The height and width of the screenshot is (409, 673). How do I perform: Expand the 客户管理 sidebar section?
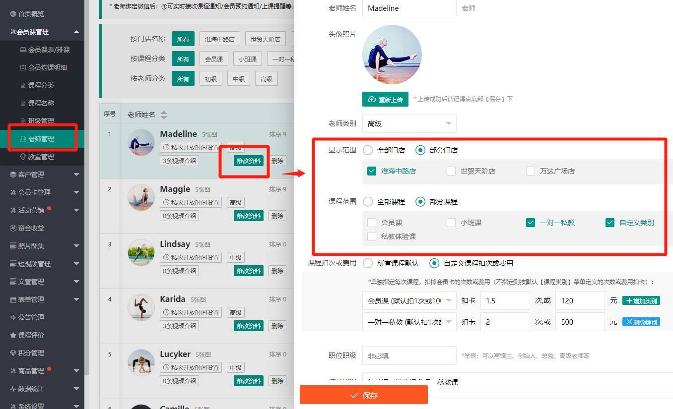pyautogui.click(x=42, y=175)
